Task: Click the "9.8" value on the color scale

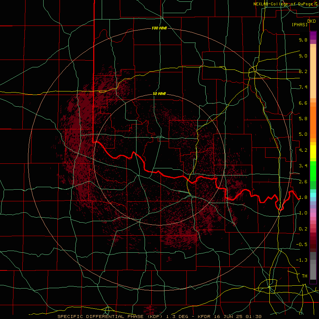Action: tap(303, 40)
